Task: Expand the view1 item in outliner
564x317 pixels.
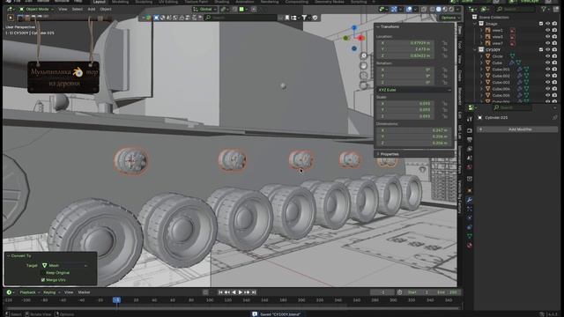Action: (482, 30)
